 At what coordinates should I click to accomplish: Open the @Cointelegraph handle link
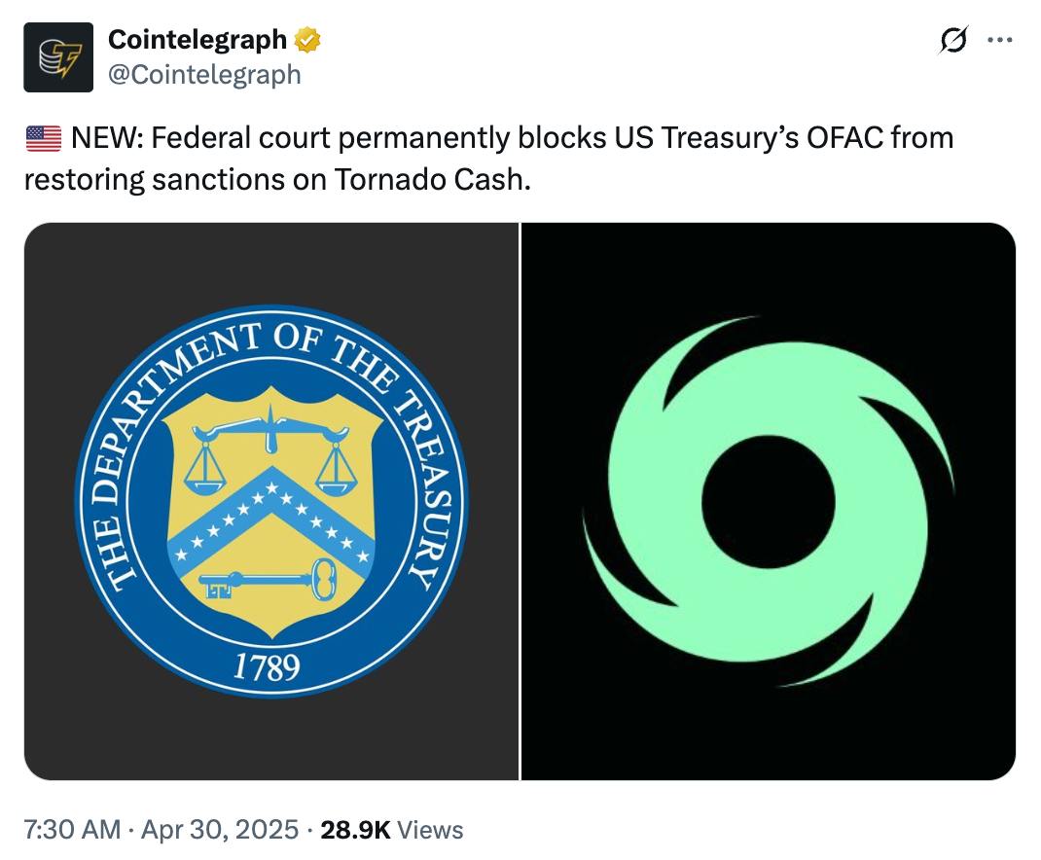[204, 74]
